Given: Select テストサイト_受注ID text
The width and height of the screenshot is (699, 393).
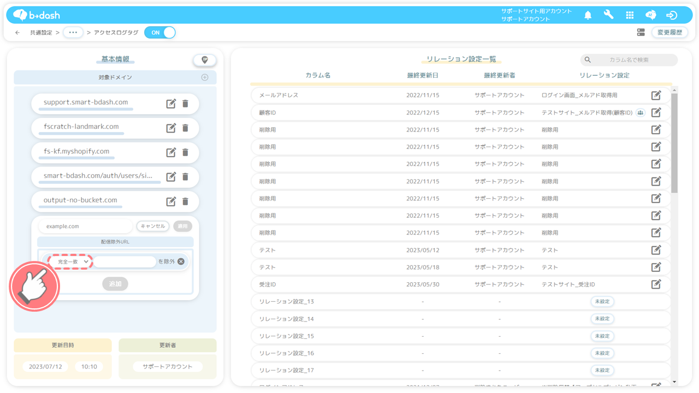Looking at the screenshot, I should (568, 284).
